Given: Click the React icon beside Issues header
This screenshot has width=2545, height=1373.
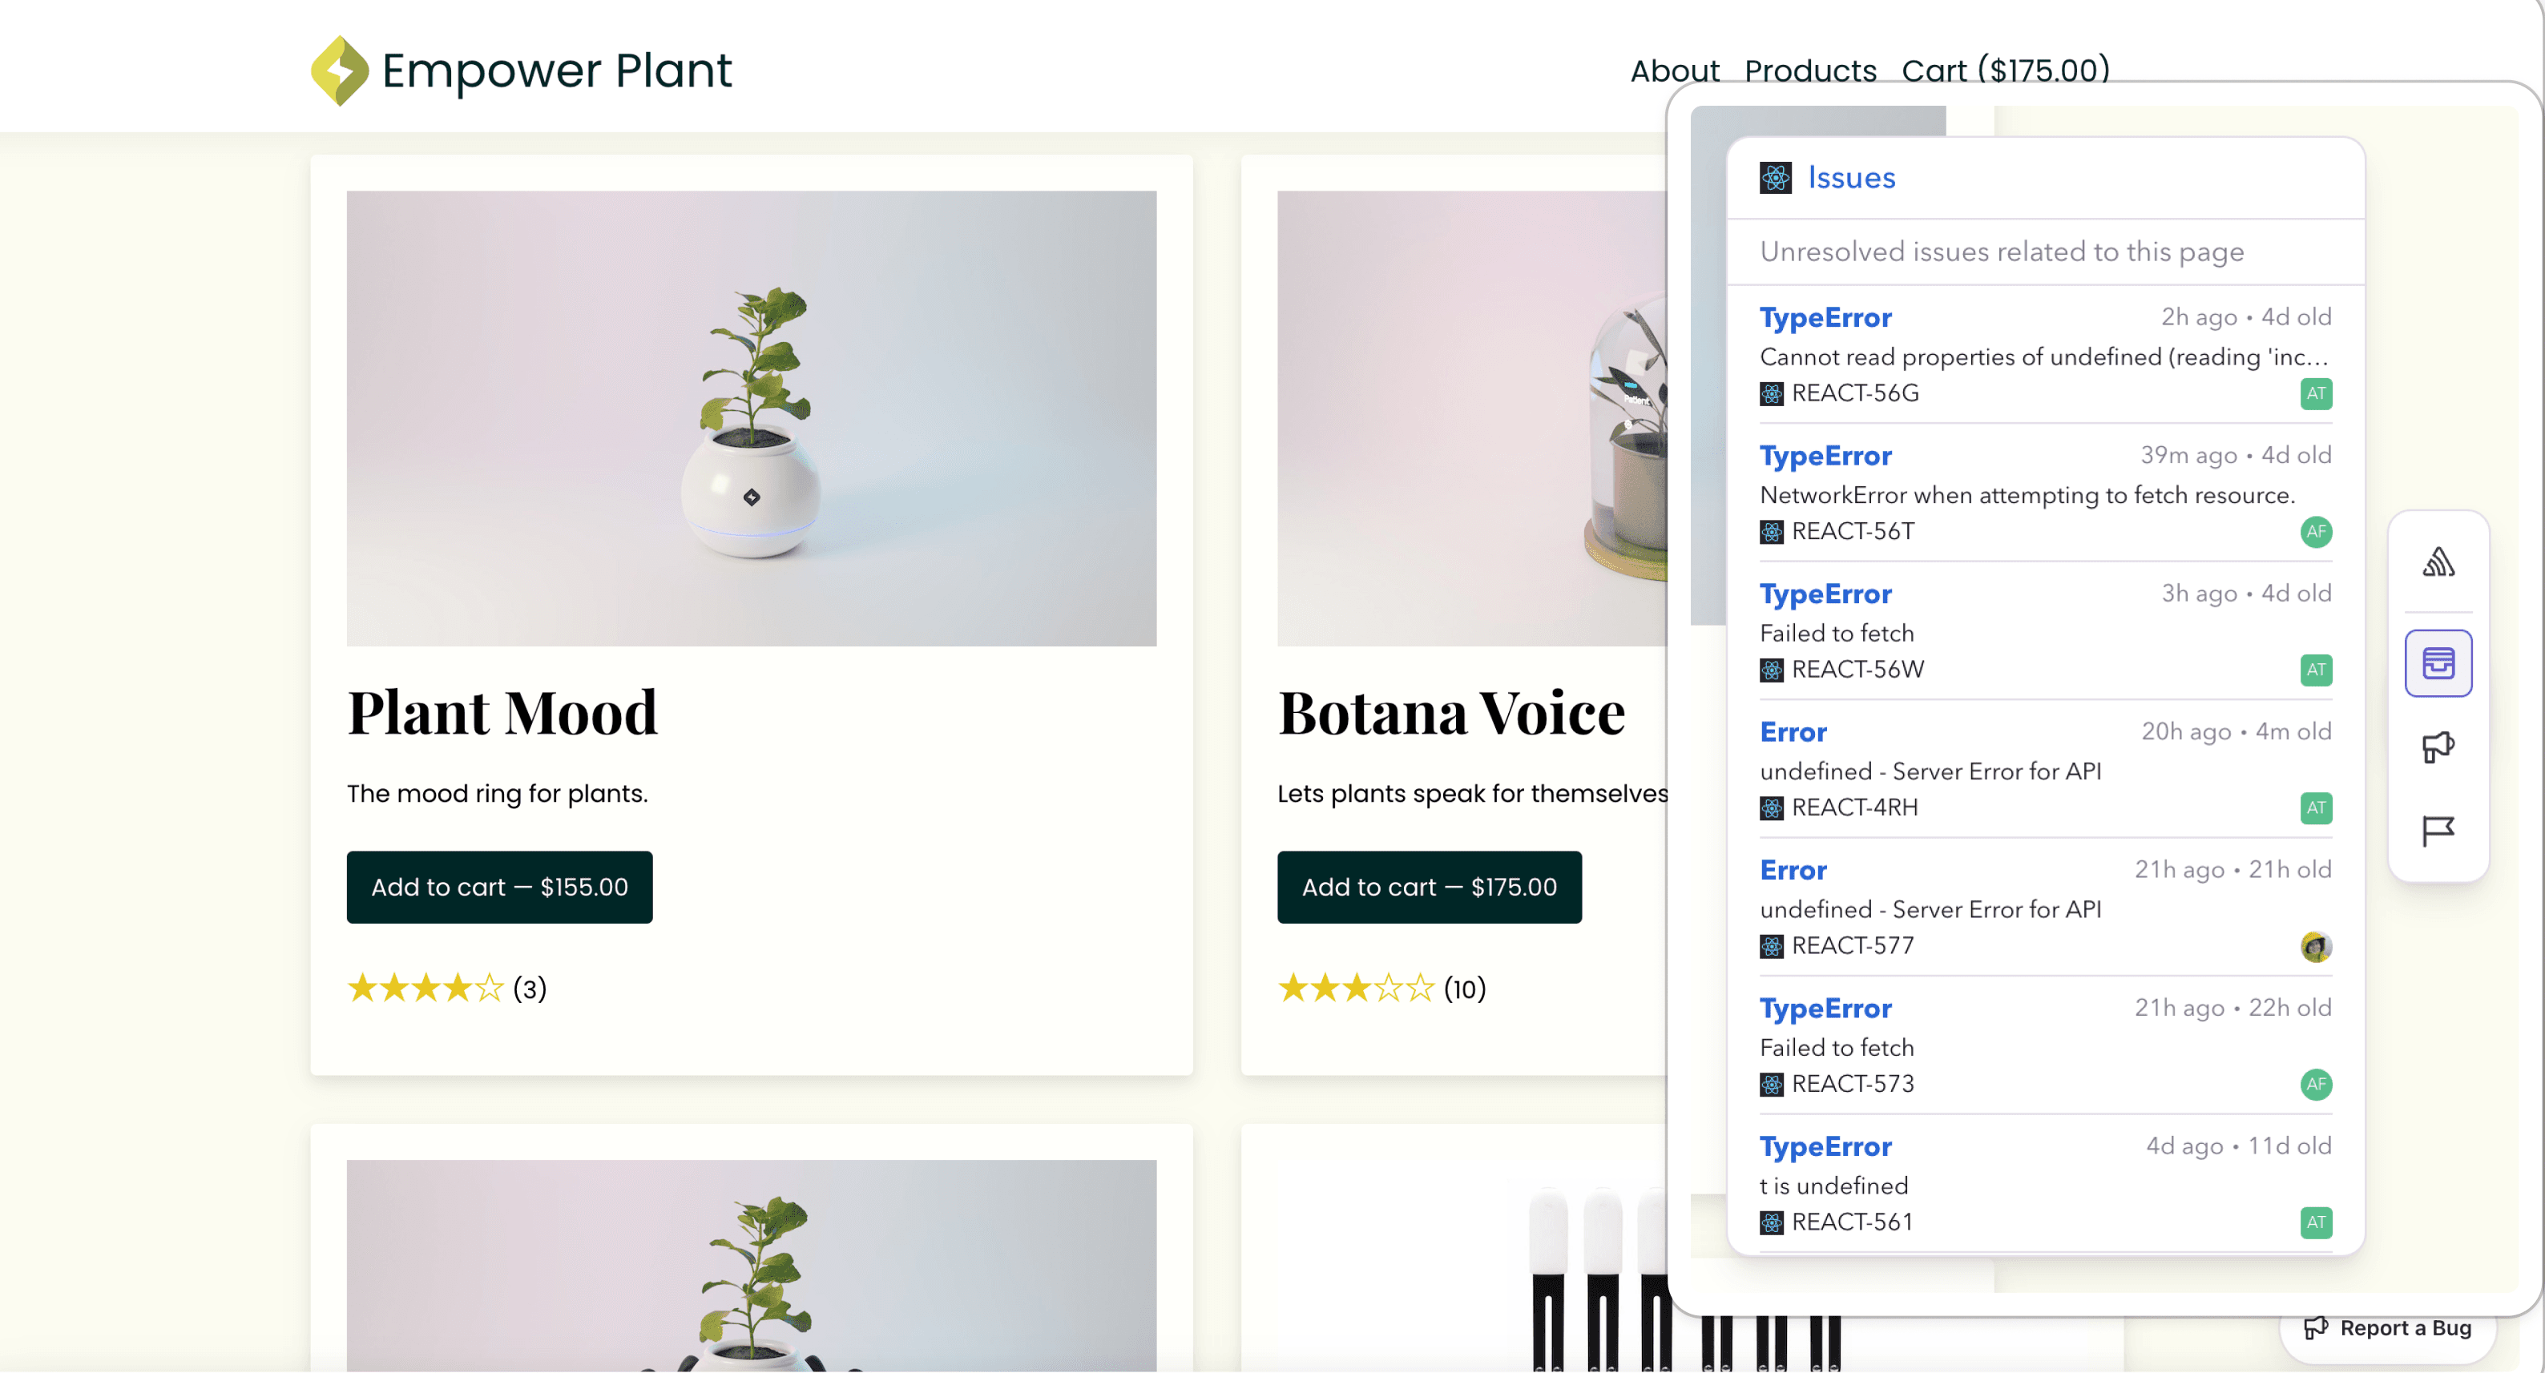Looking at the screenshot, I should pos(1774,178).
